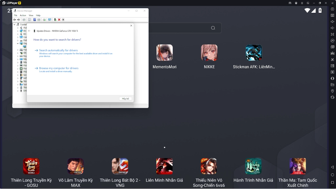Image resolution: width=336 pixels, height=189 pixels.
Task: Collapse the Crystal root tree node
Action: coord(14,25)
